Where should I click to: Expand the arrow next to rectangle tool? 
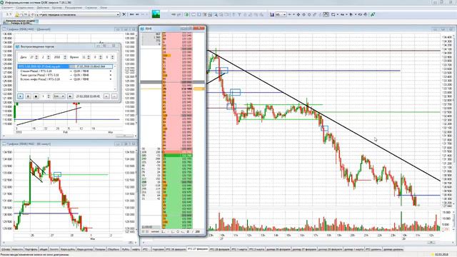338,14
